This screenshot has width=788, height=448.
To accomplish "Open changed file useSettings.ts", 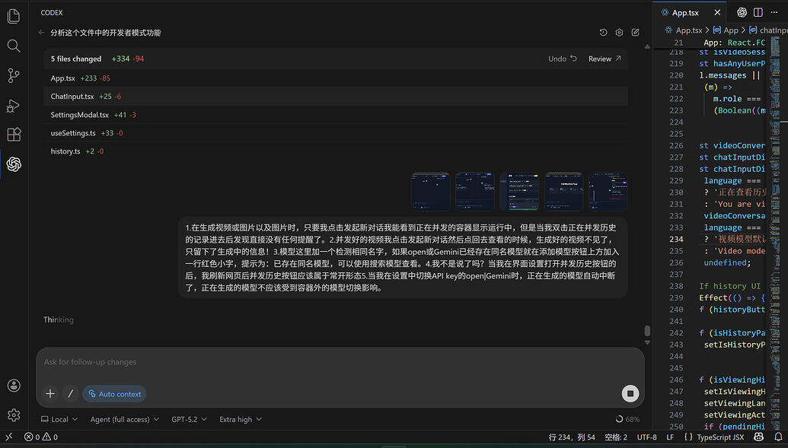I will point(336,132).
